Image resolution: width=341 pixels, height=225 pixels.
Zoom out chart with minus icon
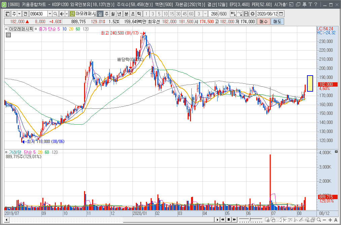pos(325,220)
